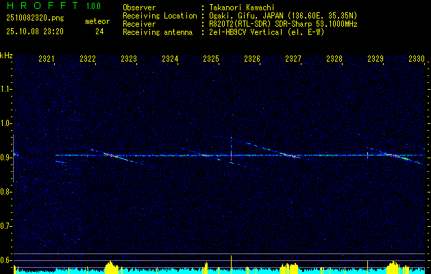Click Ogaki, Gifu, JAPAN location value

tap(284, 16)
